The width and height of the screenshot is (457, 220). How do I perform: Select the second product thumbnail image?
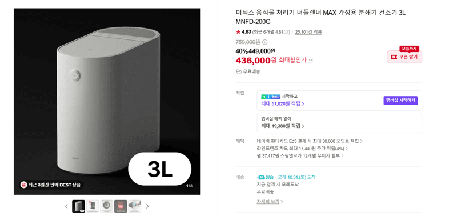pos(93,206)
